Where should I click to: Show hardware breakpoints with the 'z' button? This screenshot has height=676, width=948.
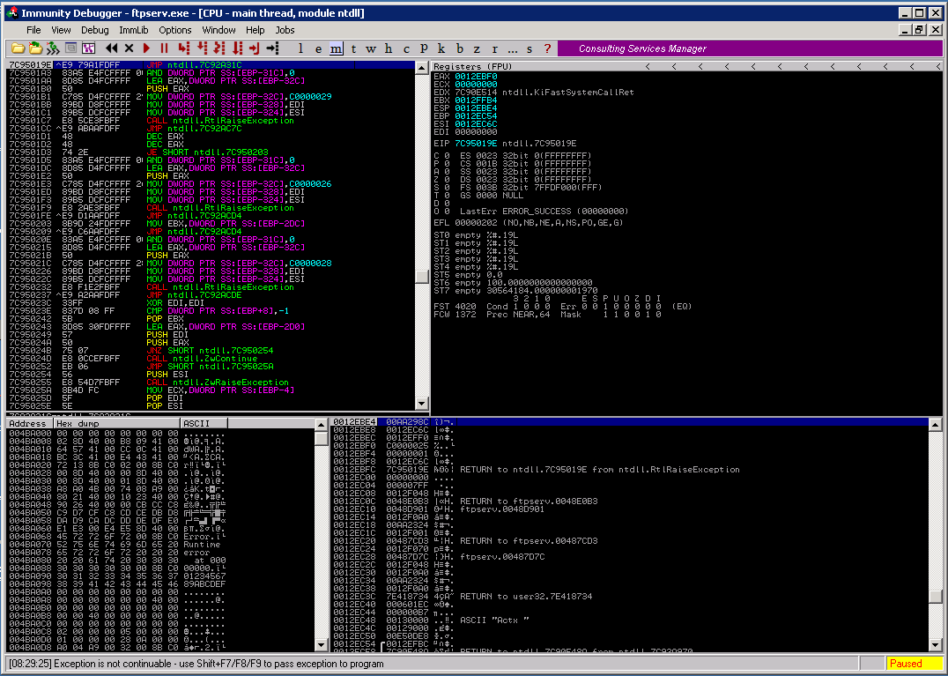[x=477, y=48]
